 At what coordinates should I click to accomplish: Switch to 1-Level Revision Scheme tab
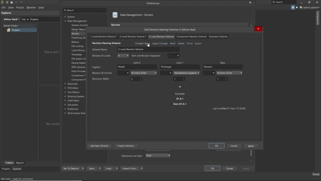tap(103, 37)
